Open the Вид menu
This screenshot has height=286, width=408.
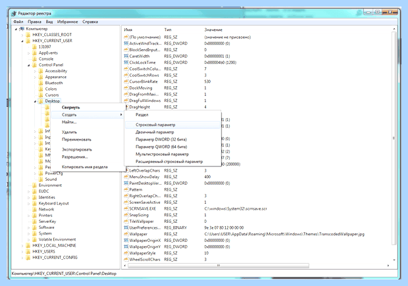coord(49,22)
